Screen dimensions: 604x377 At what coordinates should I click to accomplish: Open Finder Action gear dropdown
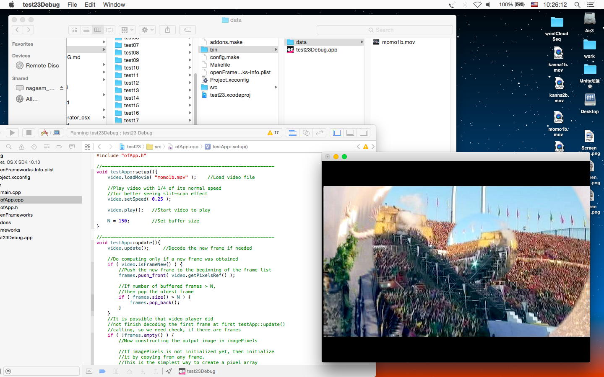pos(148,30)
